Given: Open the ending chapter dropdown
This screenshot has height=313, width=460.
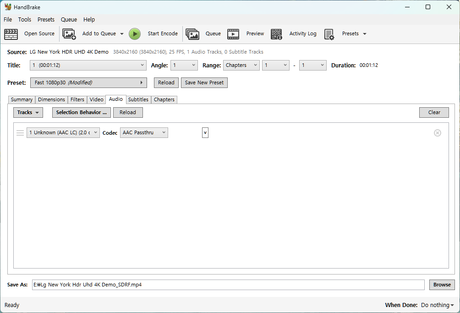Looking at the screenshot, I should (313, 65).
